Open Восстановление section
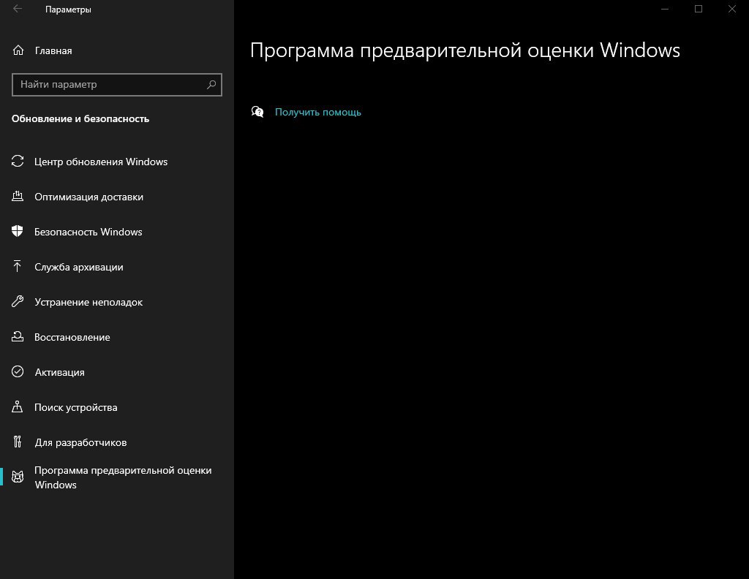Image resolution: width=749 pixels, height=579 pixels. point(72,338)
